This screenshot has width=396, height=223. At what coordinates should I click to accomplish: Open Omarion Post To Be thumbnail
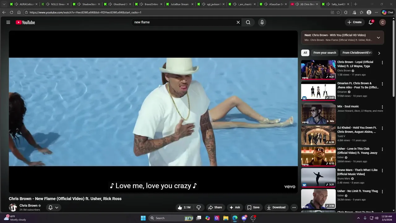[318, 91]
